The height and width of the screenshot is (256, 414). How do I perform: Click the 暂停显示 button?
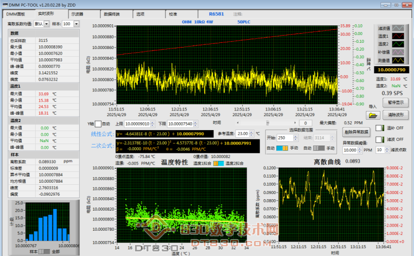point(395,103)
